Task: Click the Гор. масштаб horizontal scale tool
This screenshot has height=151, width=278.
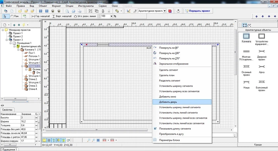Action: (41, 16)
